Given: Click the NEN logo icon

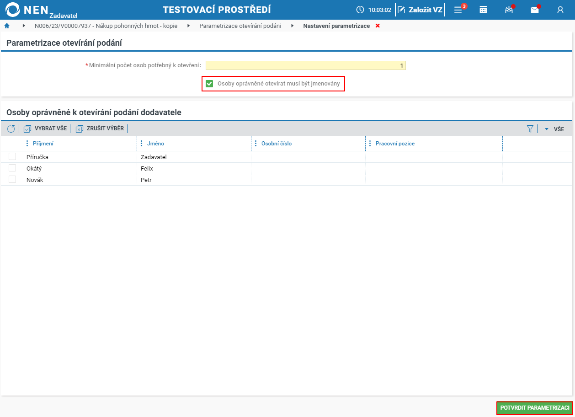Looking at the screenshot, I should click(12, 10).
